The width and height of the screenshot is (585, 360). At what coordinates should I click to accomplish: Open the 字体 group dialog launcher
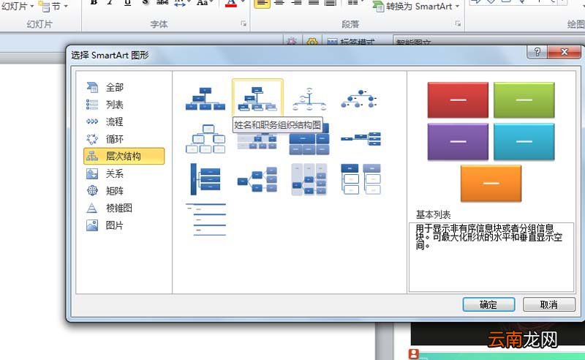coord(244,24)
